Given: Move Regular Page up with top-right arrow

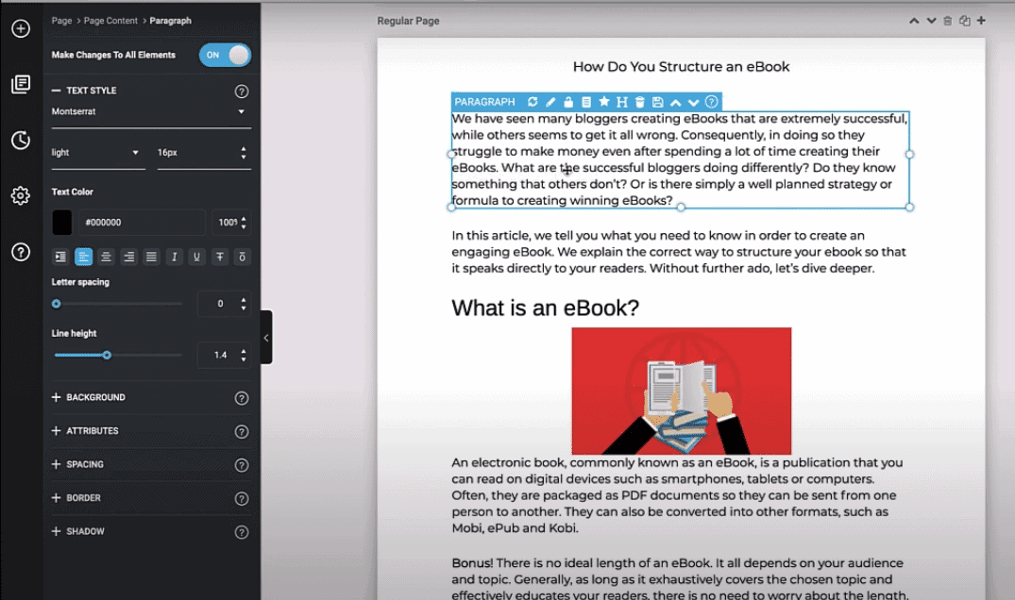Looking at the screenshot, I should pos(914,21).
